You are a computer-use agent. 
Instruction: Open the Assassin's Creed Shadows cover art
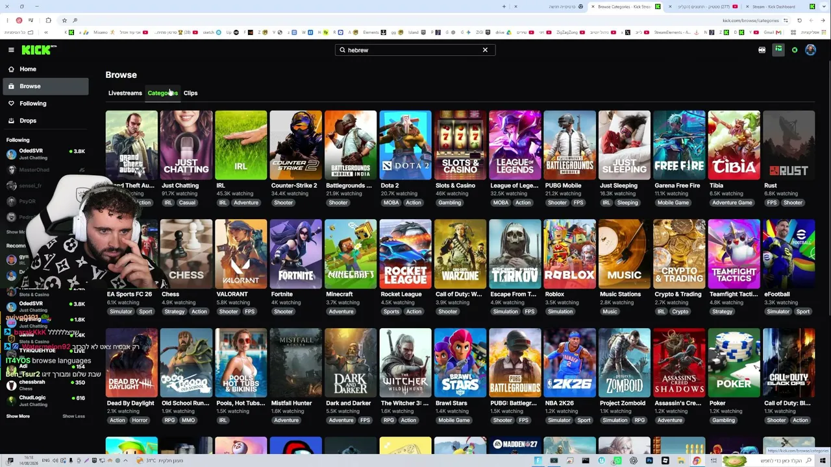point(679,363)
